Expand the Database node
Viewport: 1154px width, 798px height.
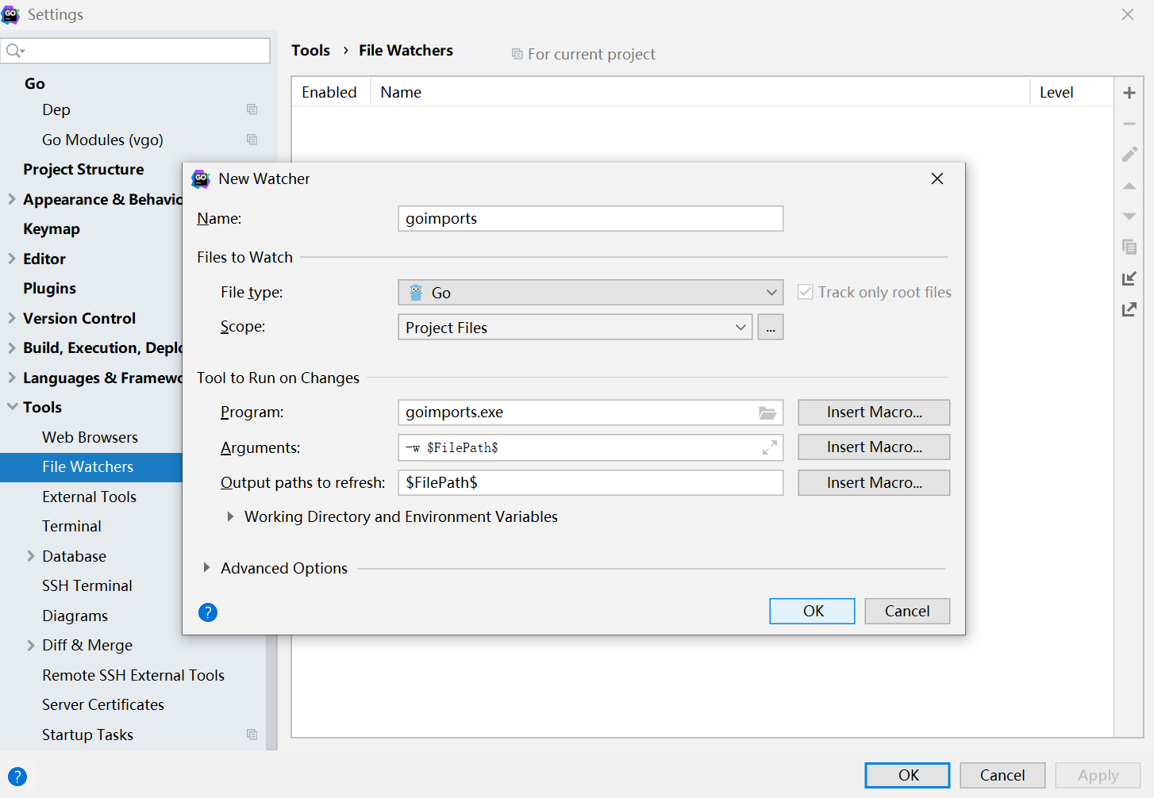(31, 556)
